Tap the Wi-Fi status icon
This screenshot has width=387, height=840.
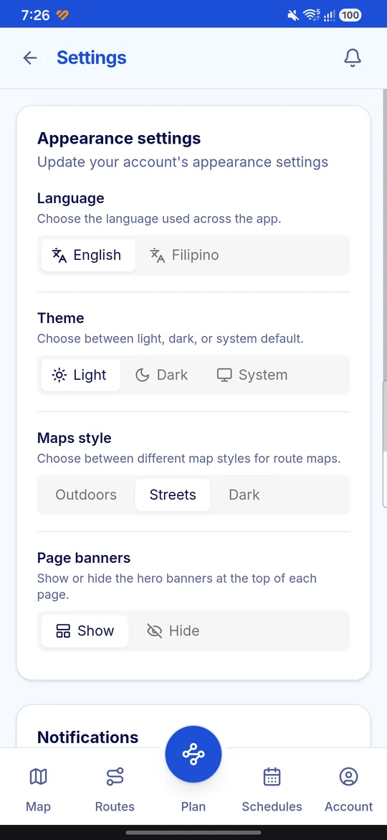tap(312, 15)
